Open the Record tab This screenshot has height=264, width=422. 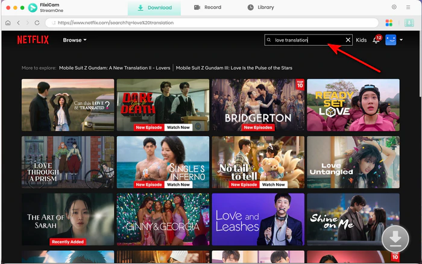[x=207, y=8]
